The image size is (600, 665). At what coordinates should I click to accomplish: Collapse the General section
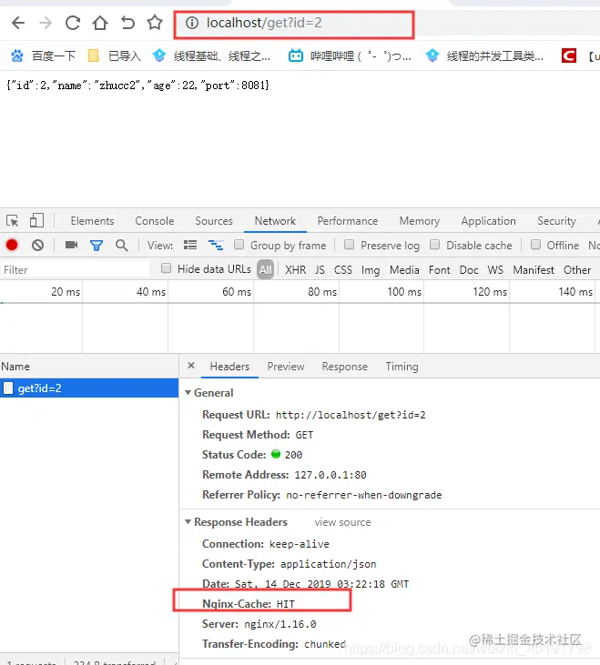[188, 393]
